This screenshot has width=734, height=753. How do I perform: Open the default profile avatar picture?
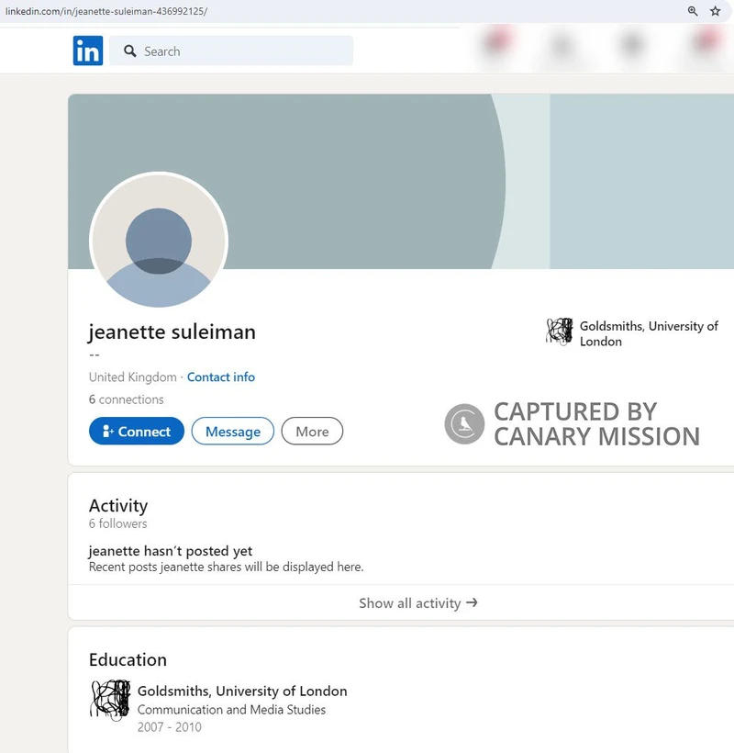click(159, 241)
